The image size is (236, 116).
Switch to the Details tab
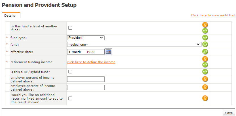(x=10, y=16)
